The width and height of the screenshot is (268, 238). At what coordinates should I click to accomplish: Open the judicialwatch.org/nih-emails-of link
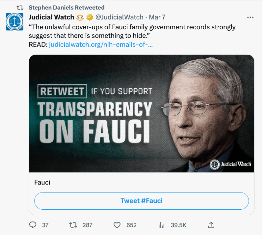(x=101, y=45)
